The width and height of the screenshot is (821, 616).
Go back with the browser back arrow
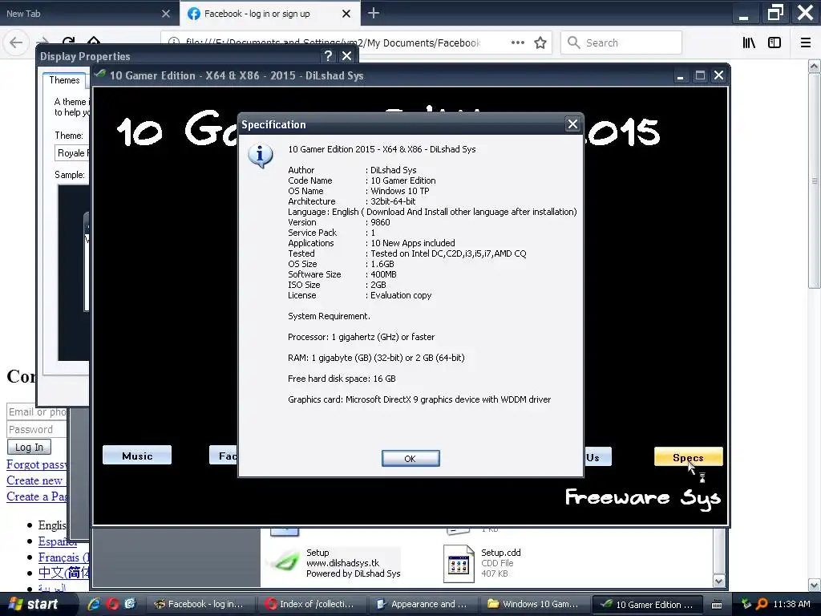[16, 43]
